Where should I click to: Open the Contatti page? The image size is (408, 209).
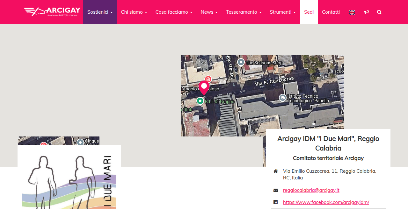[x=331, y=12]
